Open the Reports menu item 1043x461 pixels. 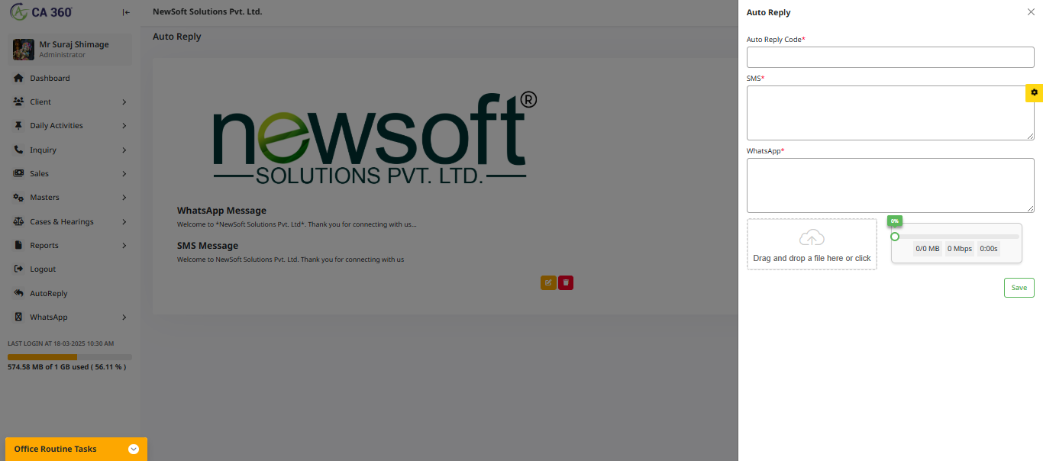coord(70,246)
